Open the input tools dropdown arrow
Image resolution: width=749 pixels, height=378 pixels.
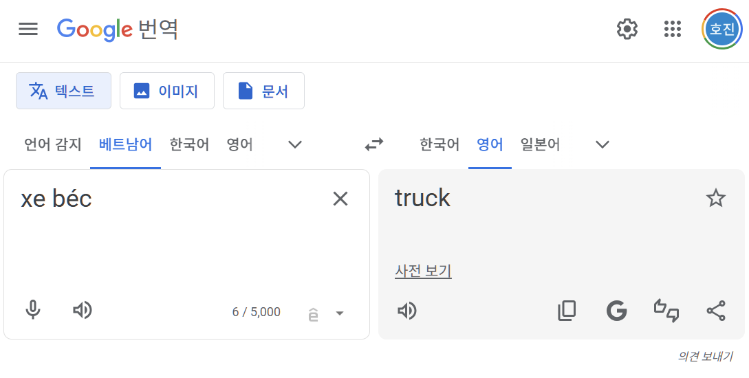click(340, 313)
